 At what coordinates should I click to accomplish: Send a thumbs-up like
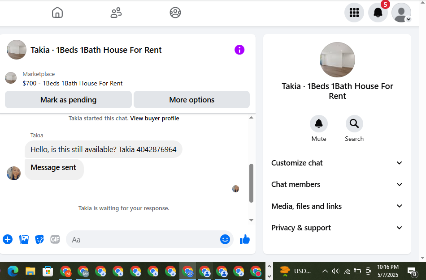tap(245, 240)
